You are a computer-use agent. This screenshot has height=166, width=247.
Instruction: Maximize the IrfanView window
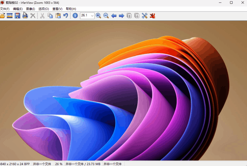pyautogui.click(x=231, y=2)
